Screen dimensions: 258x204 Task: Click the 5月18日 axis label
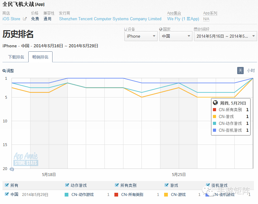49,174
